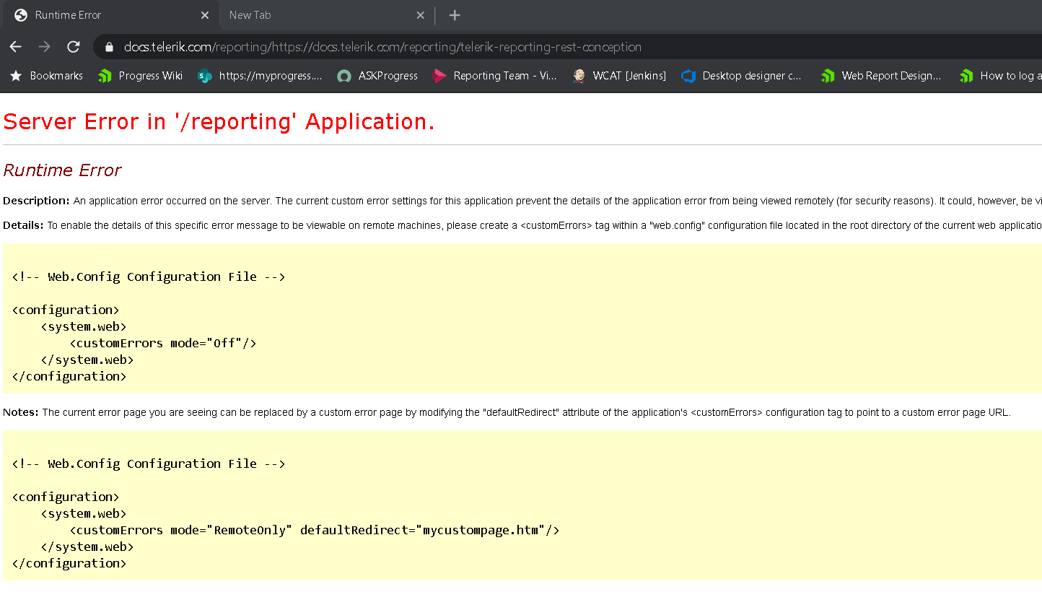This screenshot has width=1042, height=605.
Task: Click the customErrors mode="RemoteOnly" code line
Action: pos(315,530)
